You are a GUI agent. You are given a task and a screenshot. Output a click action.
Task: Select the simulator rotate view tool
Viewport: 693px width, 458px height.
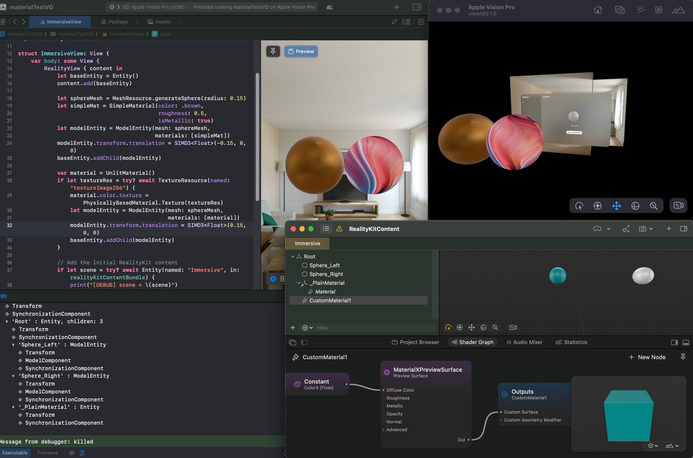click(579, 205)
